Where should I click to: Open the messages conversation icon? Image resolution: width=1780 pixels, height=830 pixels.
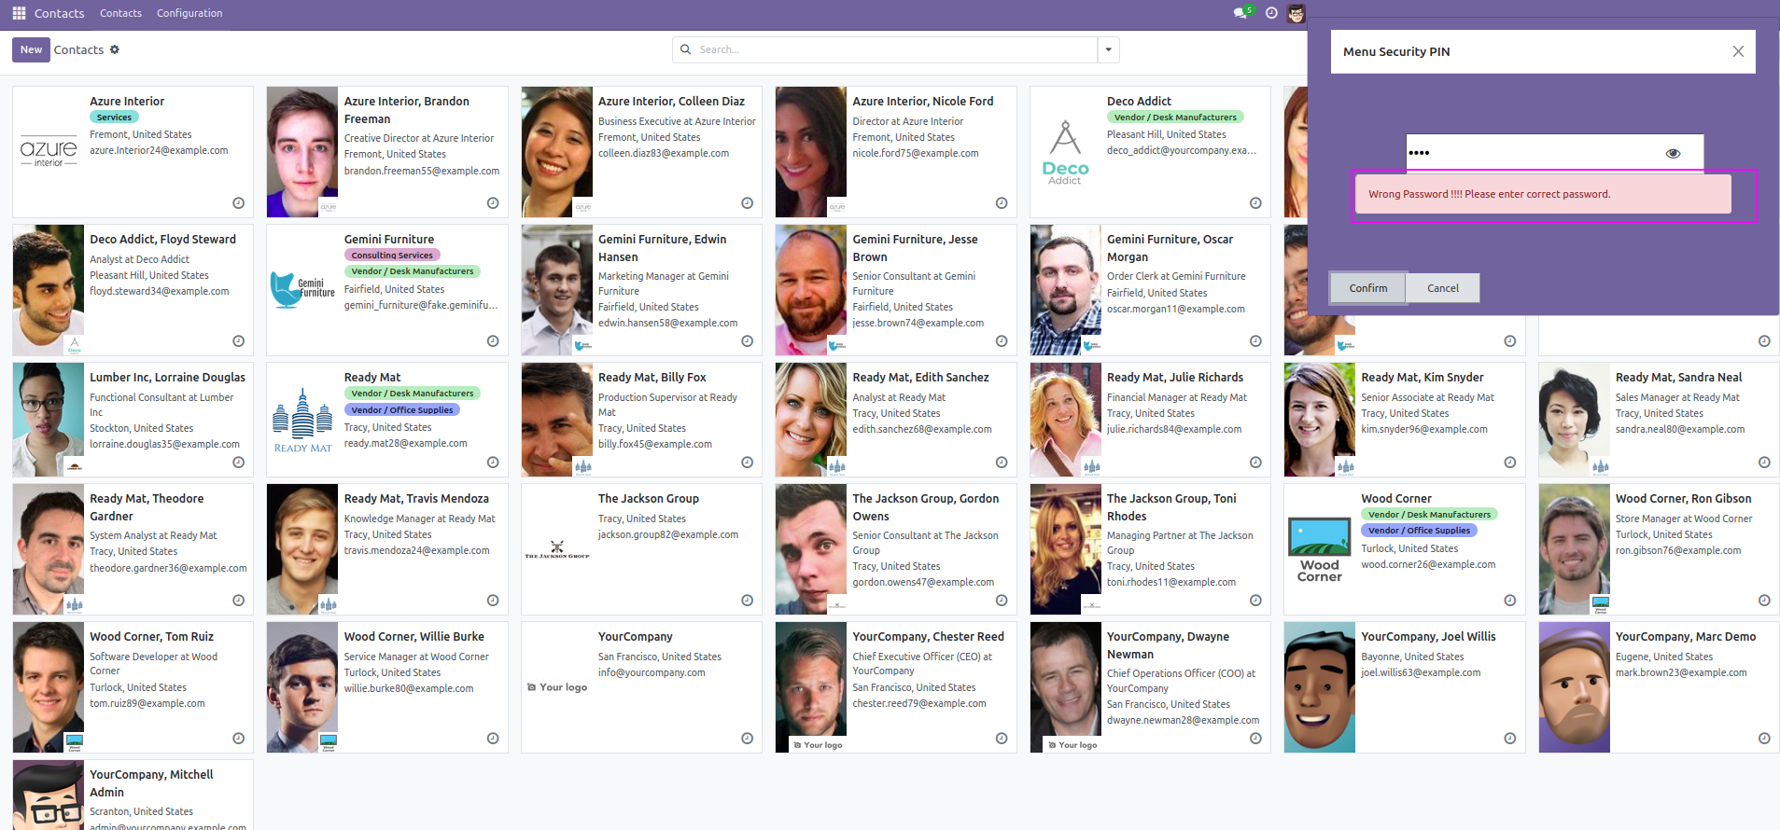point(1240,13)
